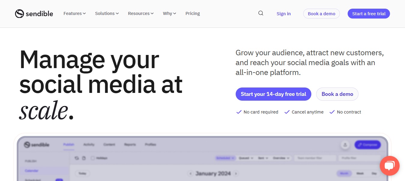Open search with the magnifying glass icon

[x=261, y=13]
